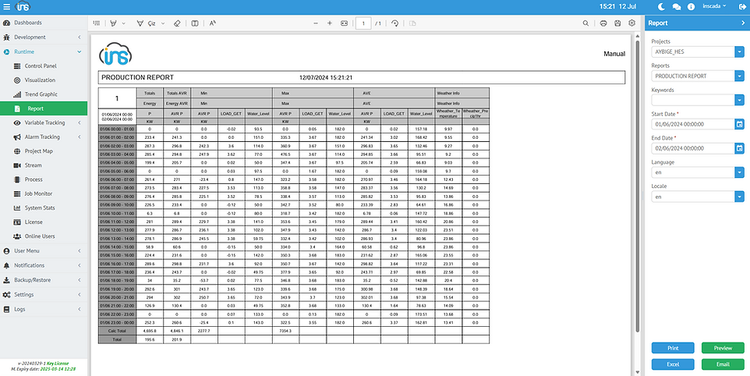The image size is (750, 376).
Task: Go to Alarm Tracking menu item
Action: pyautogui.click(x=42, y=137)
